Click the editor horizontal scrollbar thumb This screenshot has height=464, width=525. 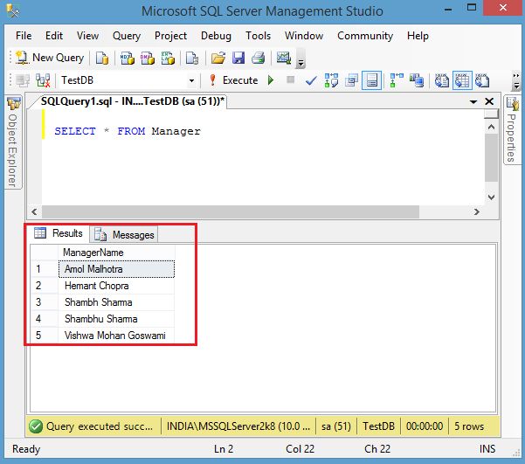point(231,211)
